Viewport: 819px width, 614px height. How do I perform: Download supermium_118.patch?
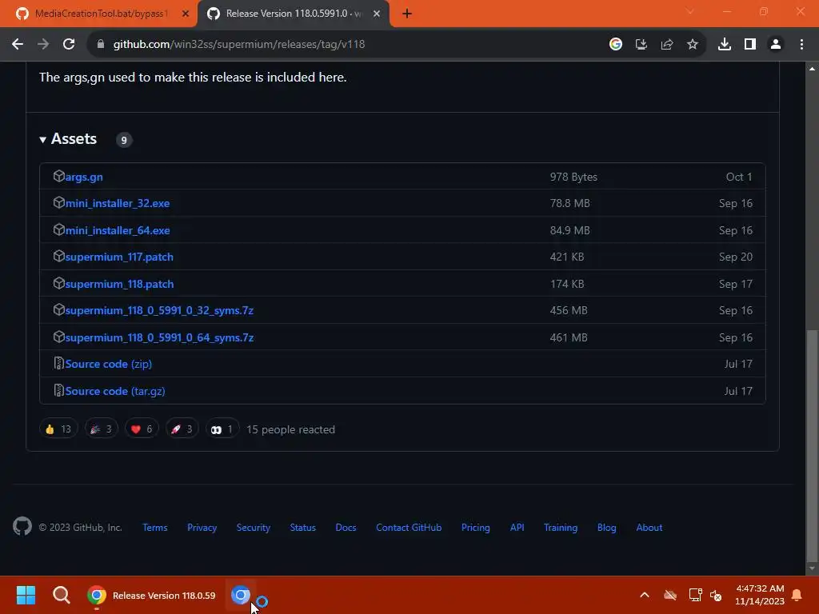(x=120, y=284)
